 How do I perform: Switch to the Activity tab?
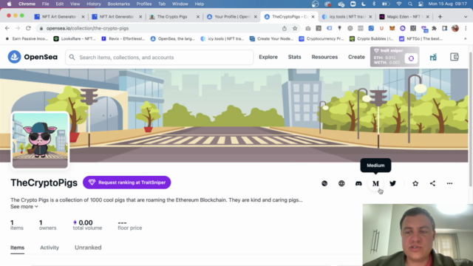[x=50, y=248]
